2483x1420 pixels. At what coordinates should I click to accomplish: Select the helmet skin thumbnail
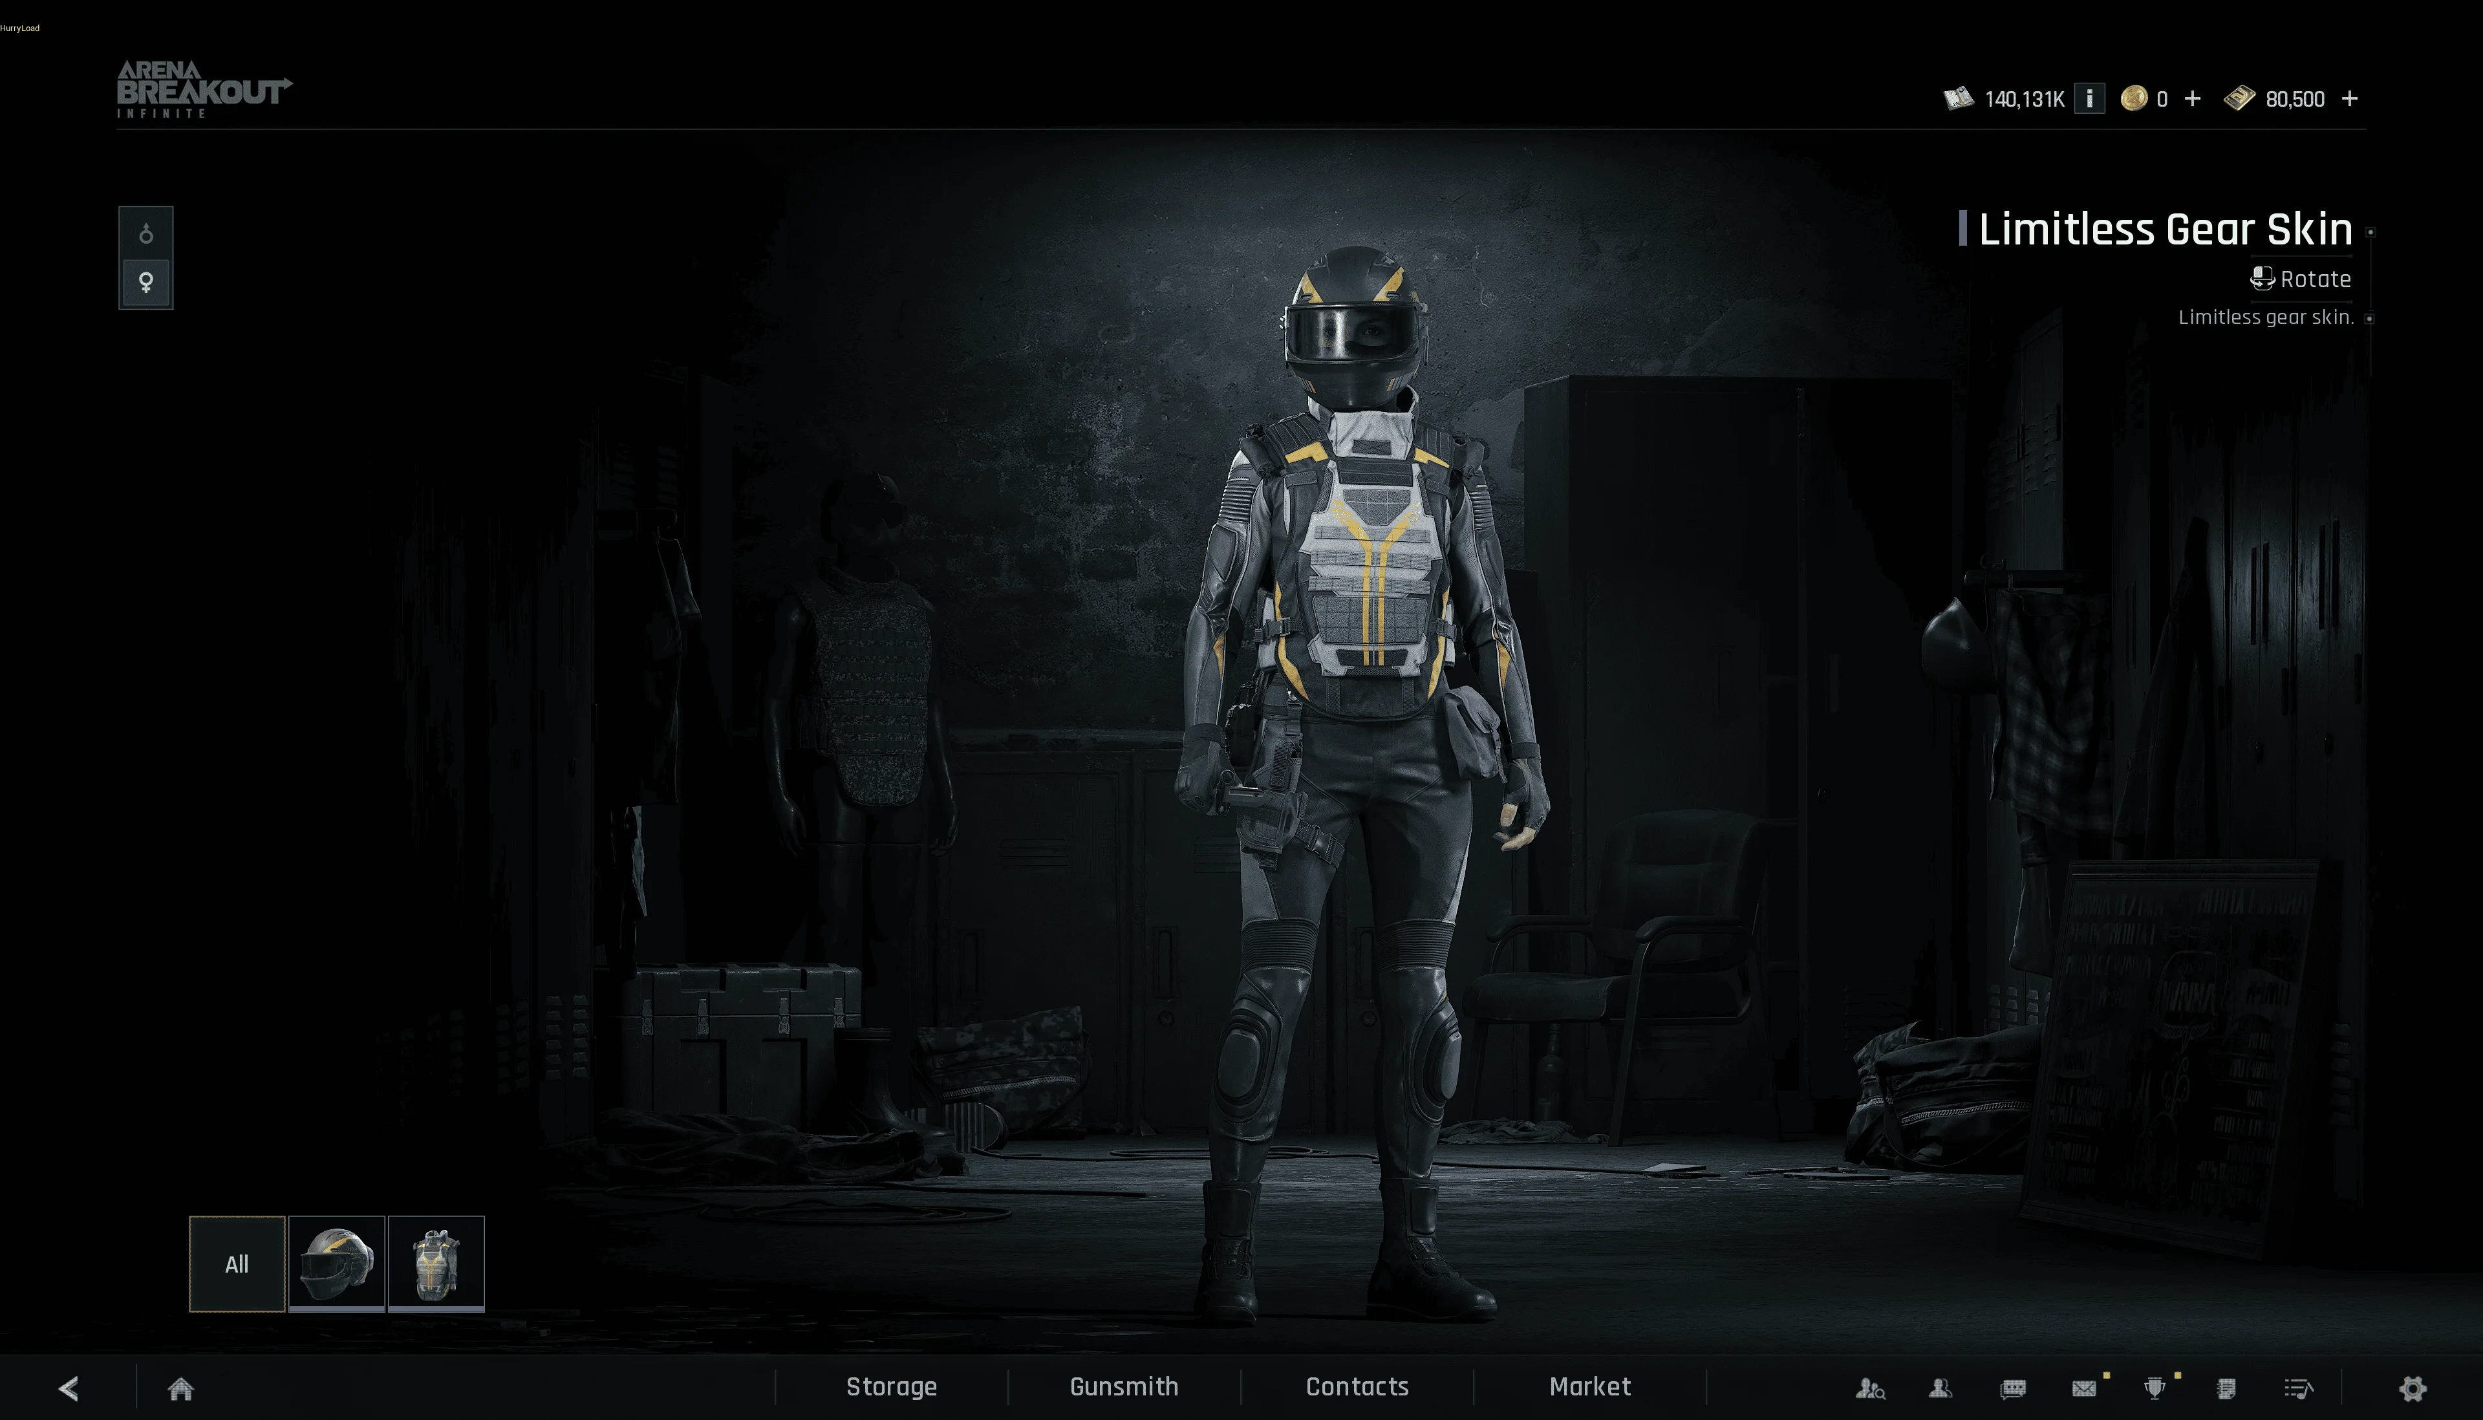336,1264
